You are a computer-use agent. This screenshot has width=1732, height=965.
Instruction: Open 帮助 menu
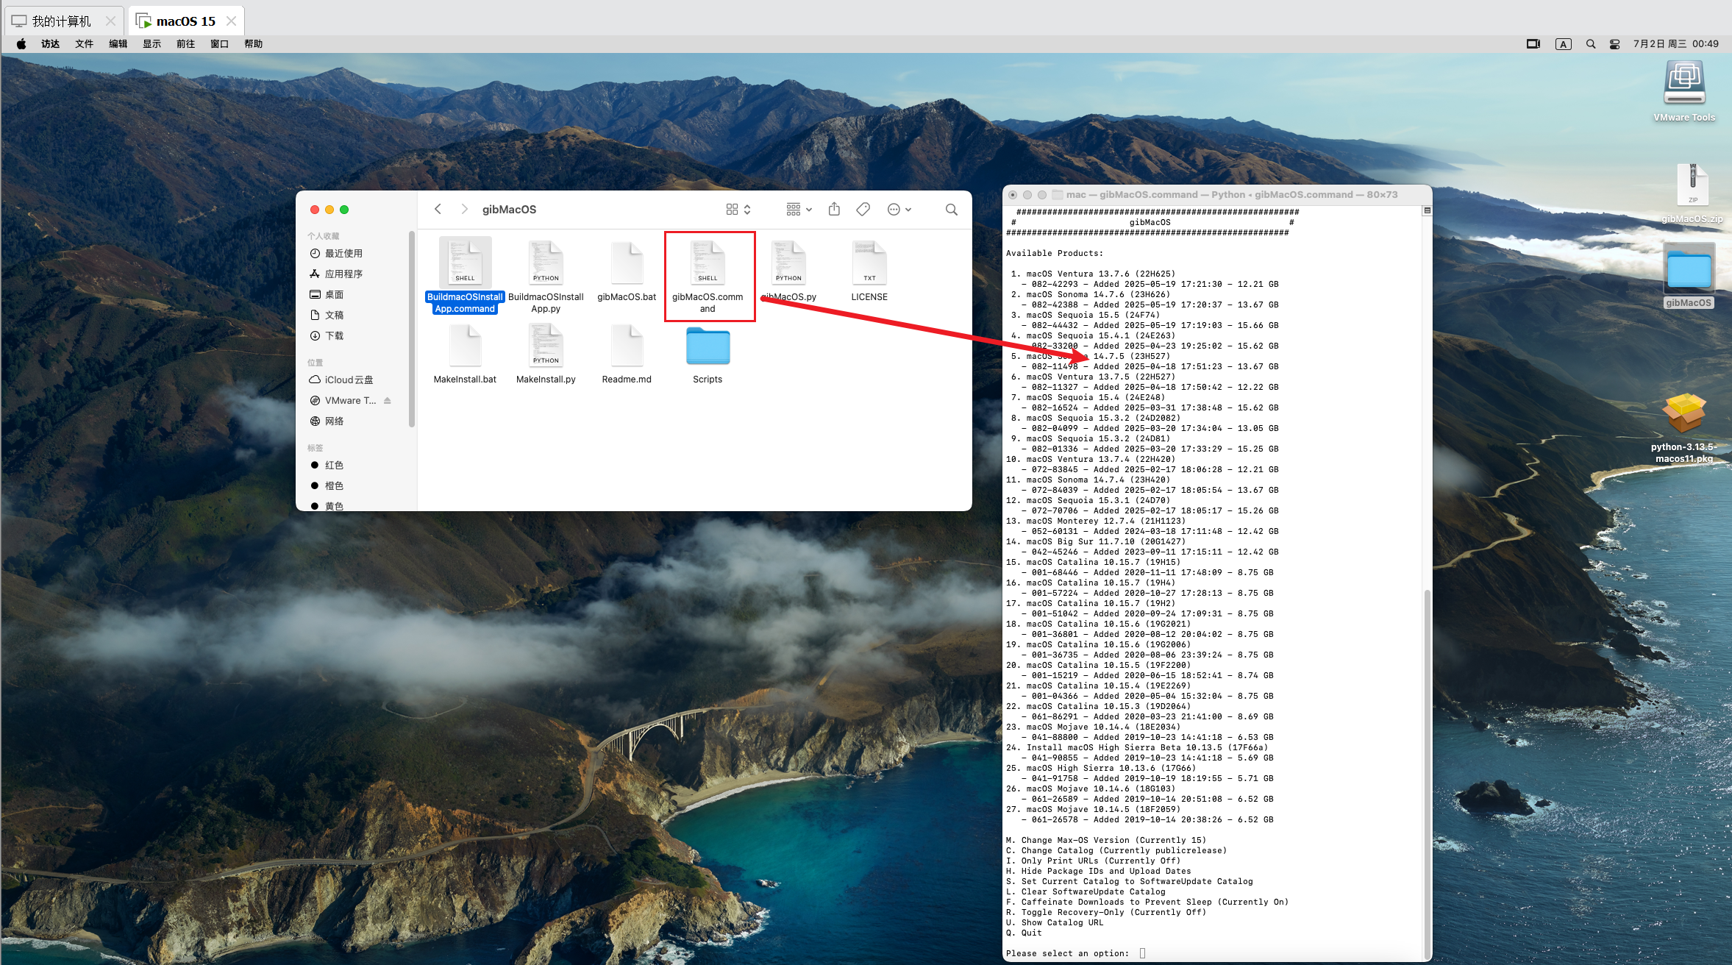[253, 43]
